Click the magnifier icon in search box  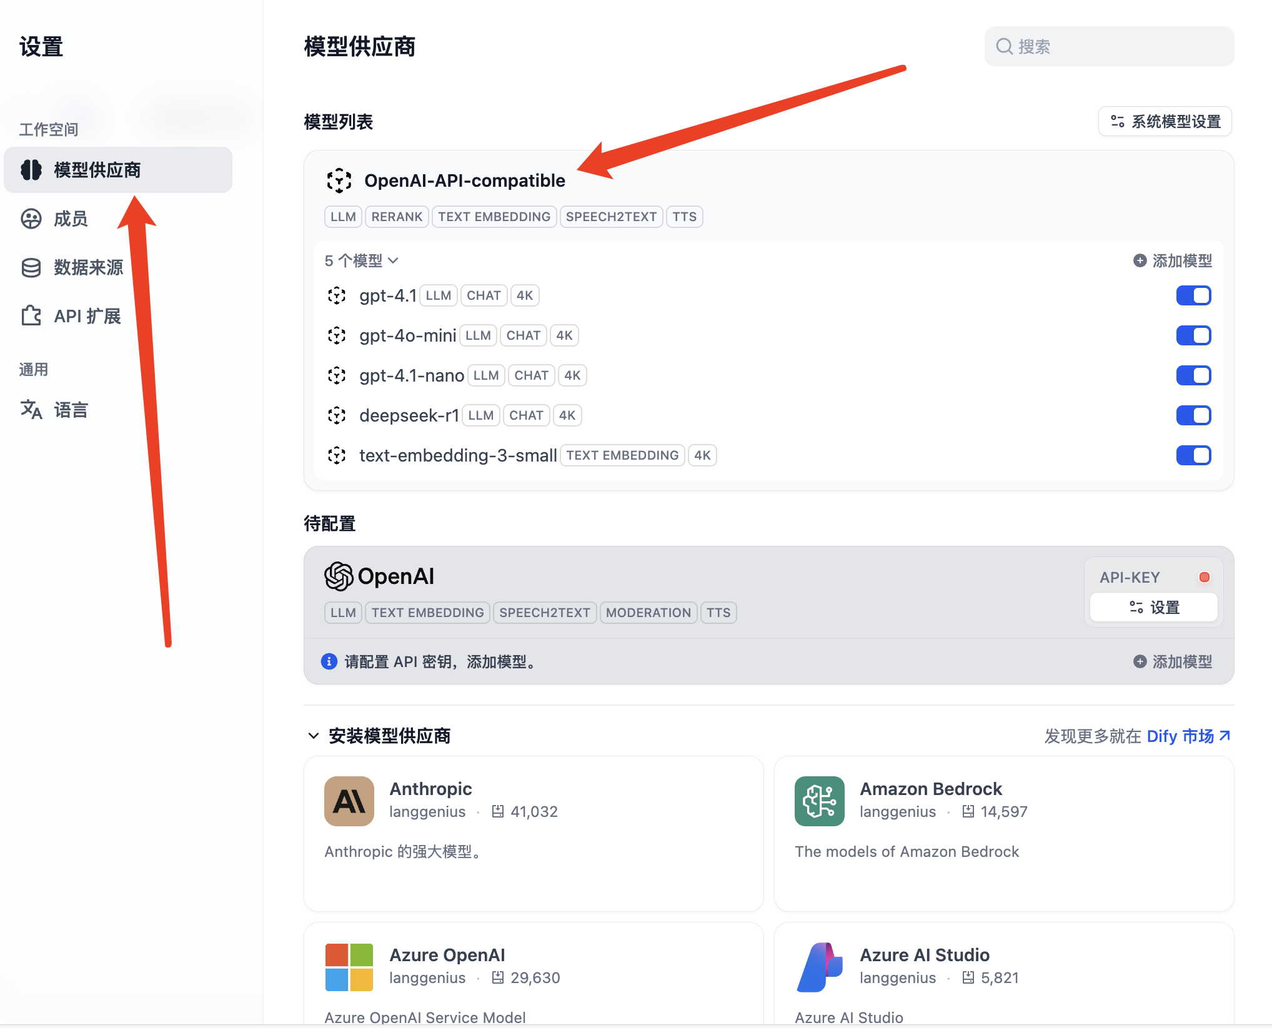click(x=1004, y=46)
